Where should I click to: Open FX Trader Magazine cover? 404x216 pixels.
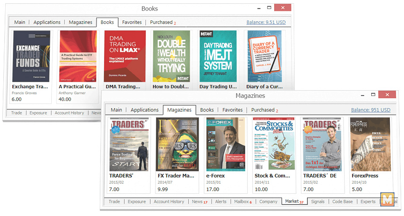tap(177, 144)
